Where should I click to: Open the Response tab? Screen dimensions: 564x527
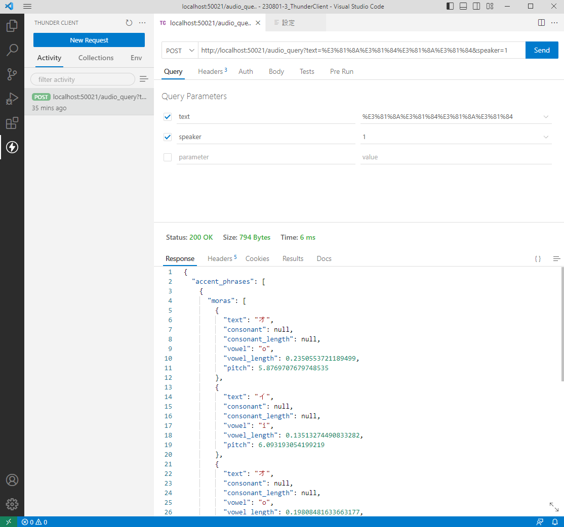tap(180, 258)
